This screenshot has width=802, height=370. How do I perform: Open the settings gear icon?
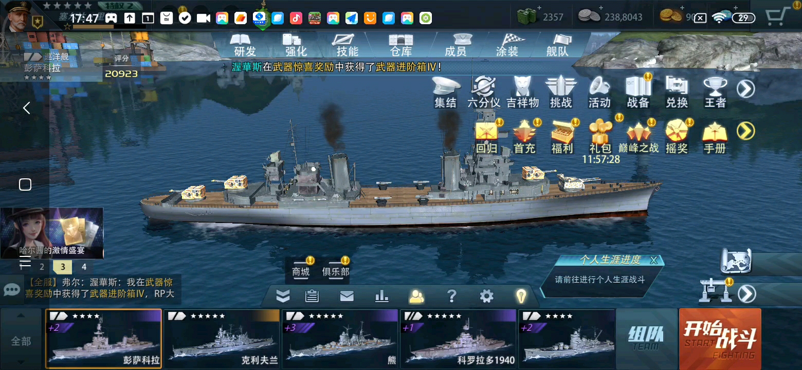[486, 296]
